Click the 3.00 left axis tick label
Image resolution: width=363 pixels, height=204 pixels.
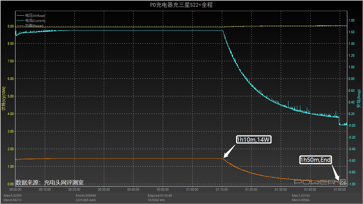[x=10, y=131]
